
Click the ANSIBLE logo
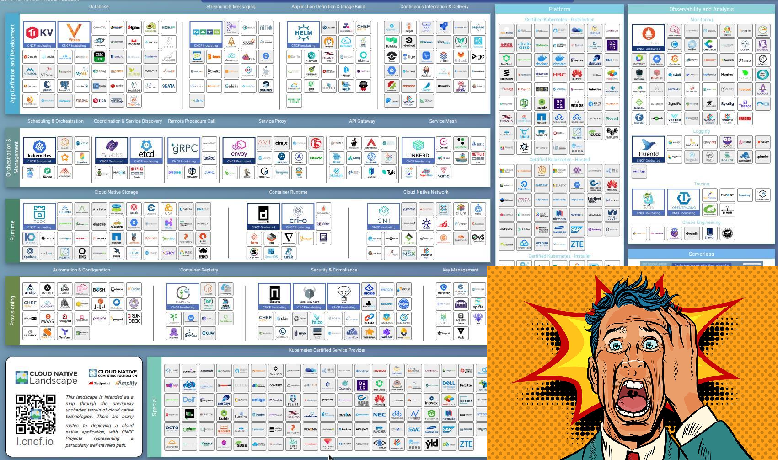47,289
